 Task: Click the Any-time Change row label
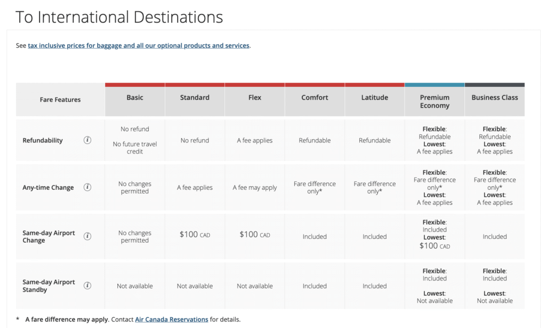coord(48,188)
